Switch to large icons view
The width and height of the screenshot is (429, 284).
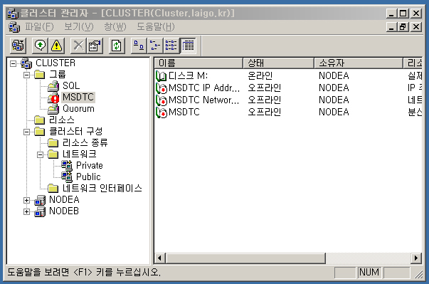(x=139, y=46)
